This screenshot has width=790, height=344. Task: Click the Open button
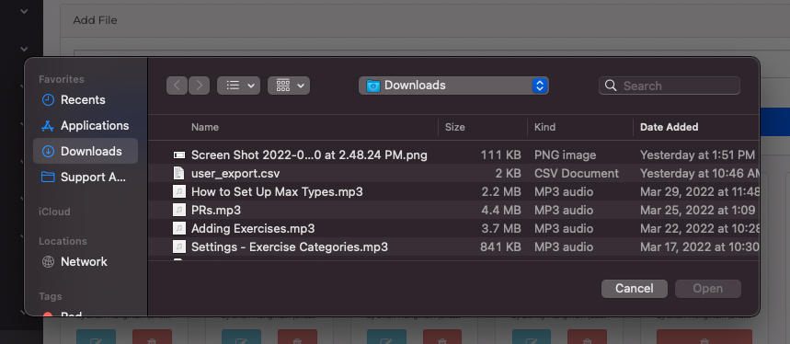(x=708, y=289)
